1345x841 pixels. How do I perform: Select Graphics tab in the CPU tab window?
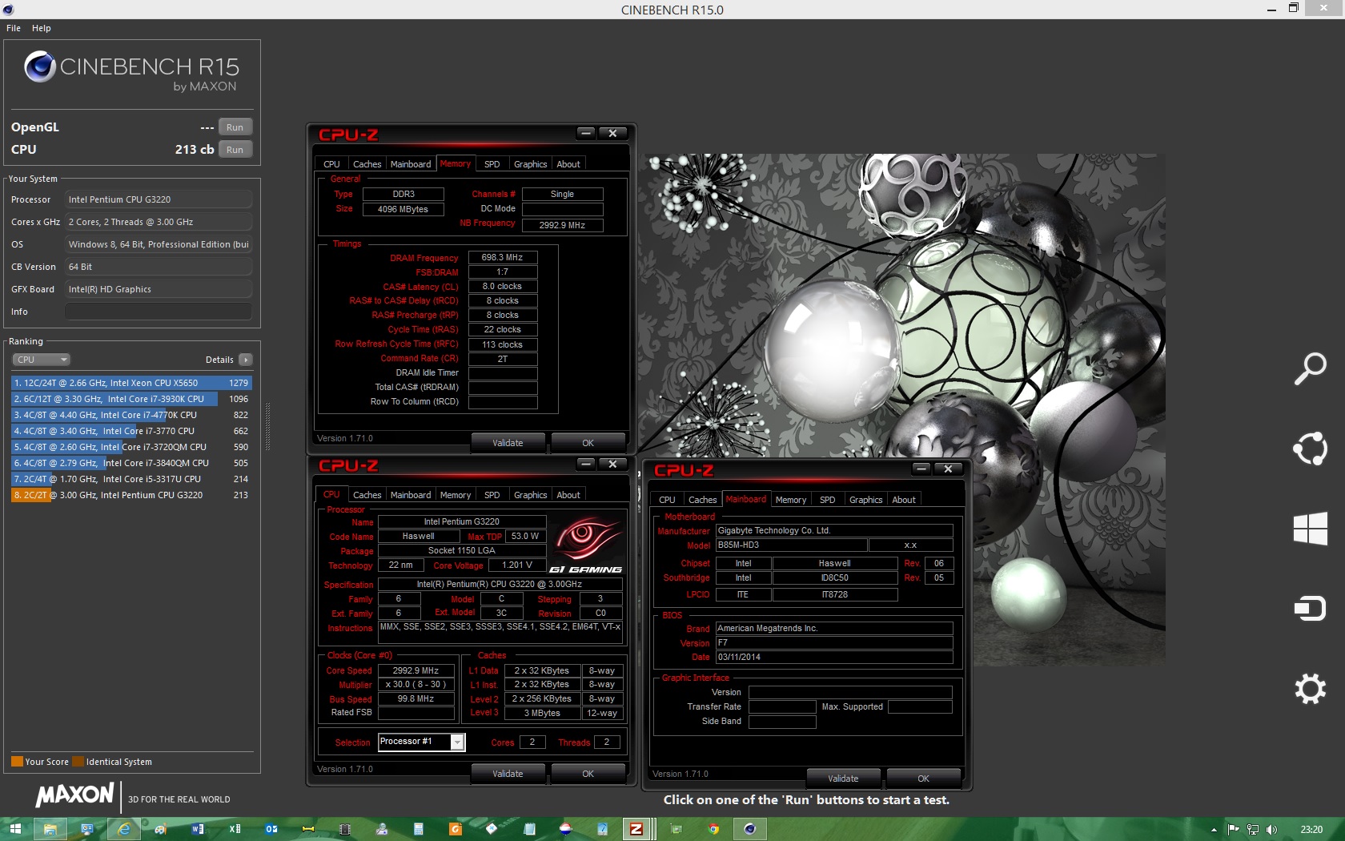(530, 495)
